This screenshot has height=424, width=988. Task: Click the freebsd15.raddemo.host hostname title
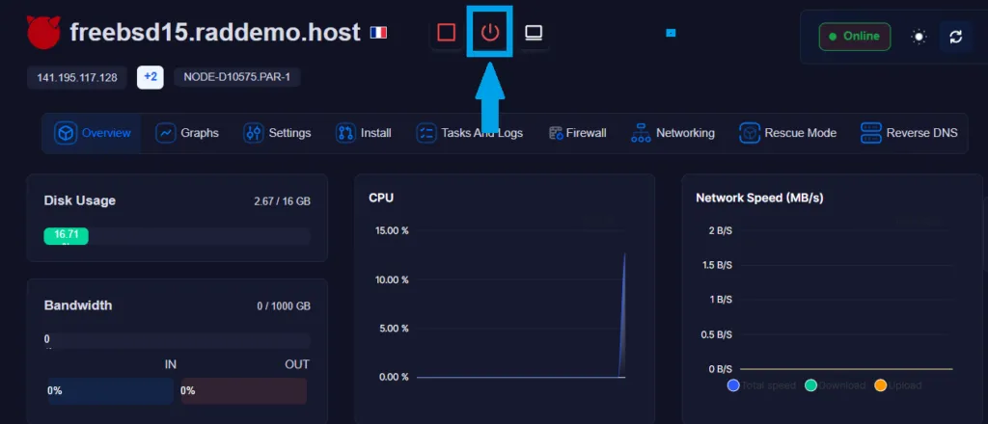215,32
